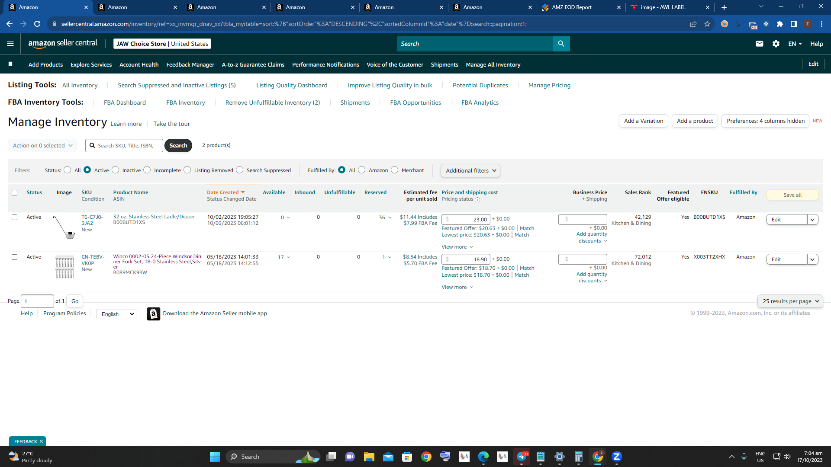Click the Save all button
Screen dimensions: 831x467
792,195
